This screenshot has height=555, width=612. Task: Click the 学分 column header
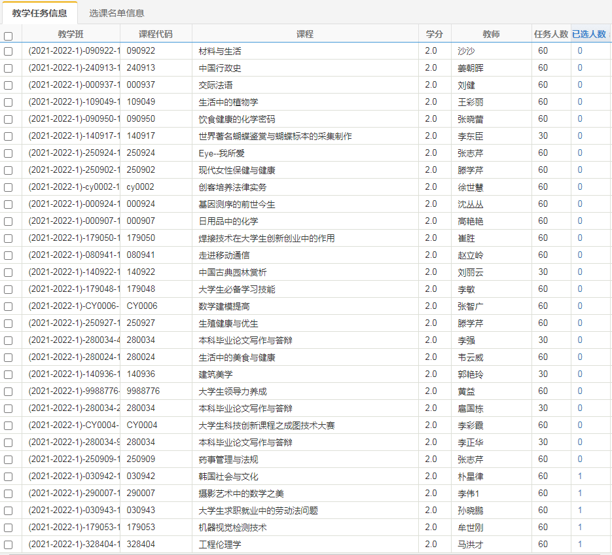435,34
